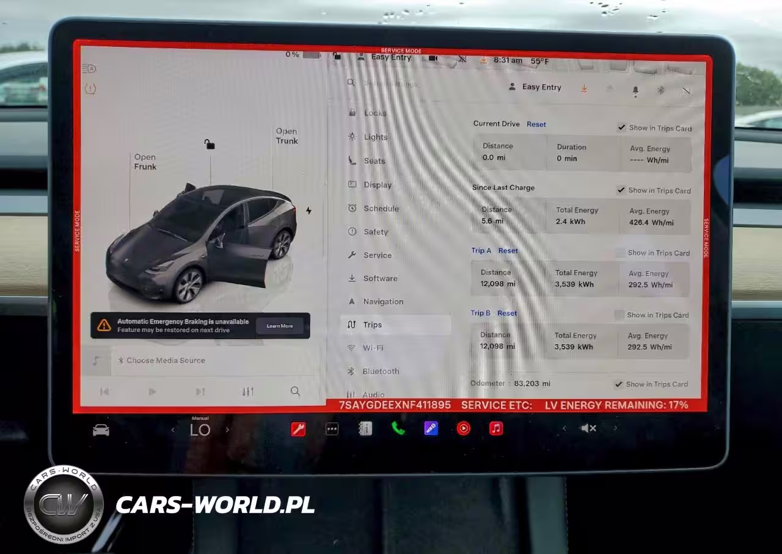Image resolution: width=782 pixels, height=554 pixels.
Task: Open the phone app in dock
Action: (x=398, y=429)
